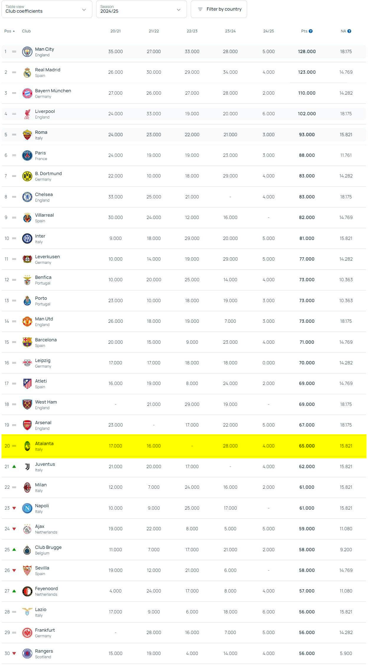Open the Club Brugge team link
The image size is (368, 665).
click(48, 547)
